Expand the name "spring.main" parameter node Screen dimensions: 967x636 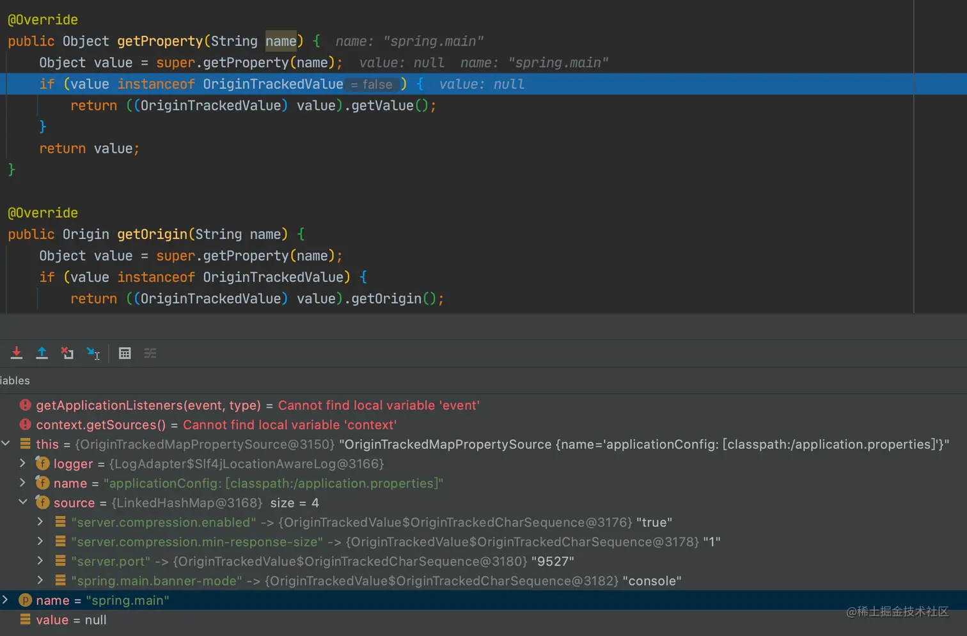[5, 600]
